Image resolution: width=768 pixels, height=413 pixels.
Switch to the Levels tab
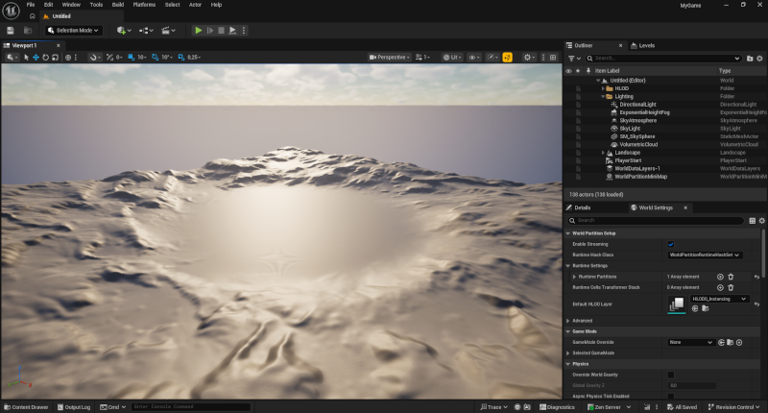pos(645,45)
